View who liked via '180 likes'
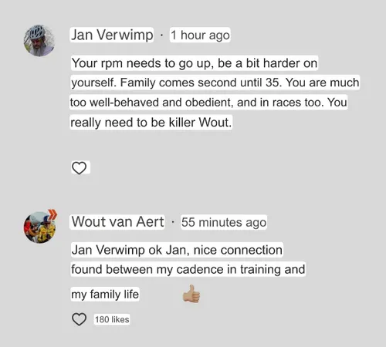Viewport: 386px width, 347px height. 112,319
